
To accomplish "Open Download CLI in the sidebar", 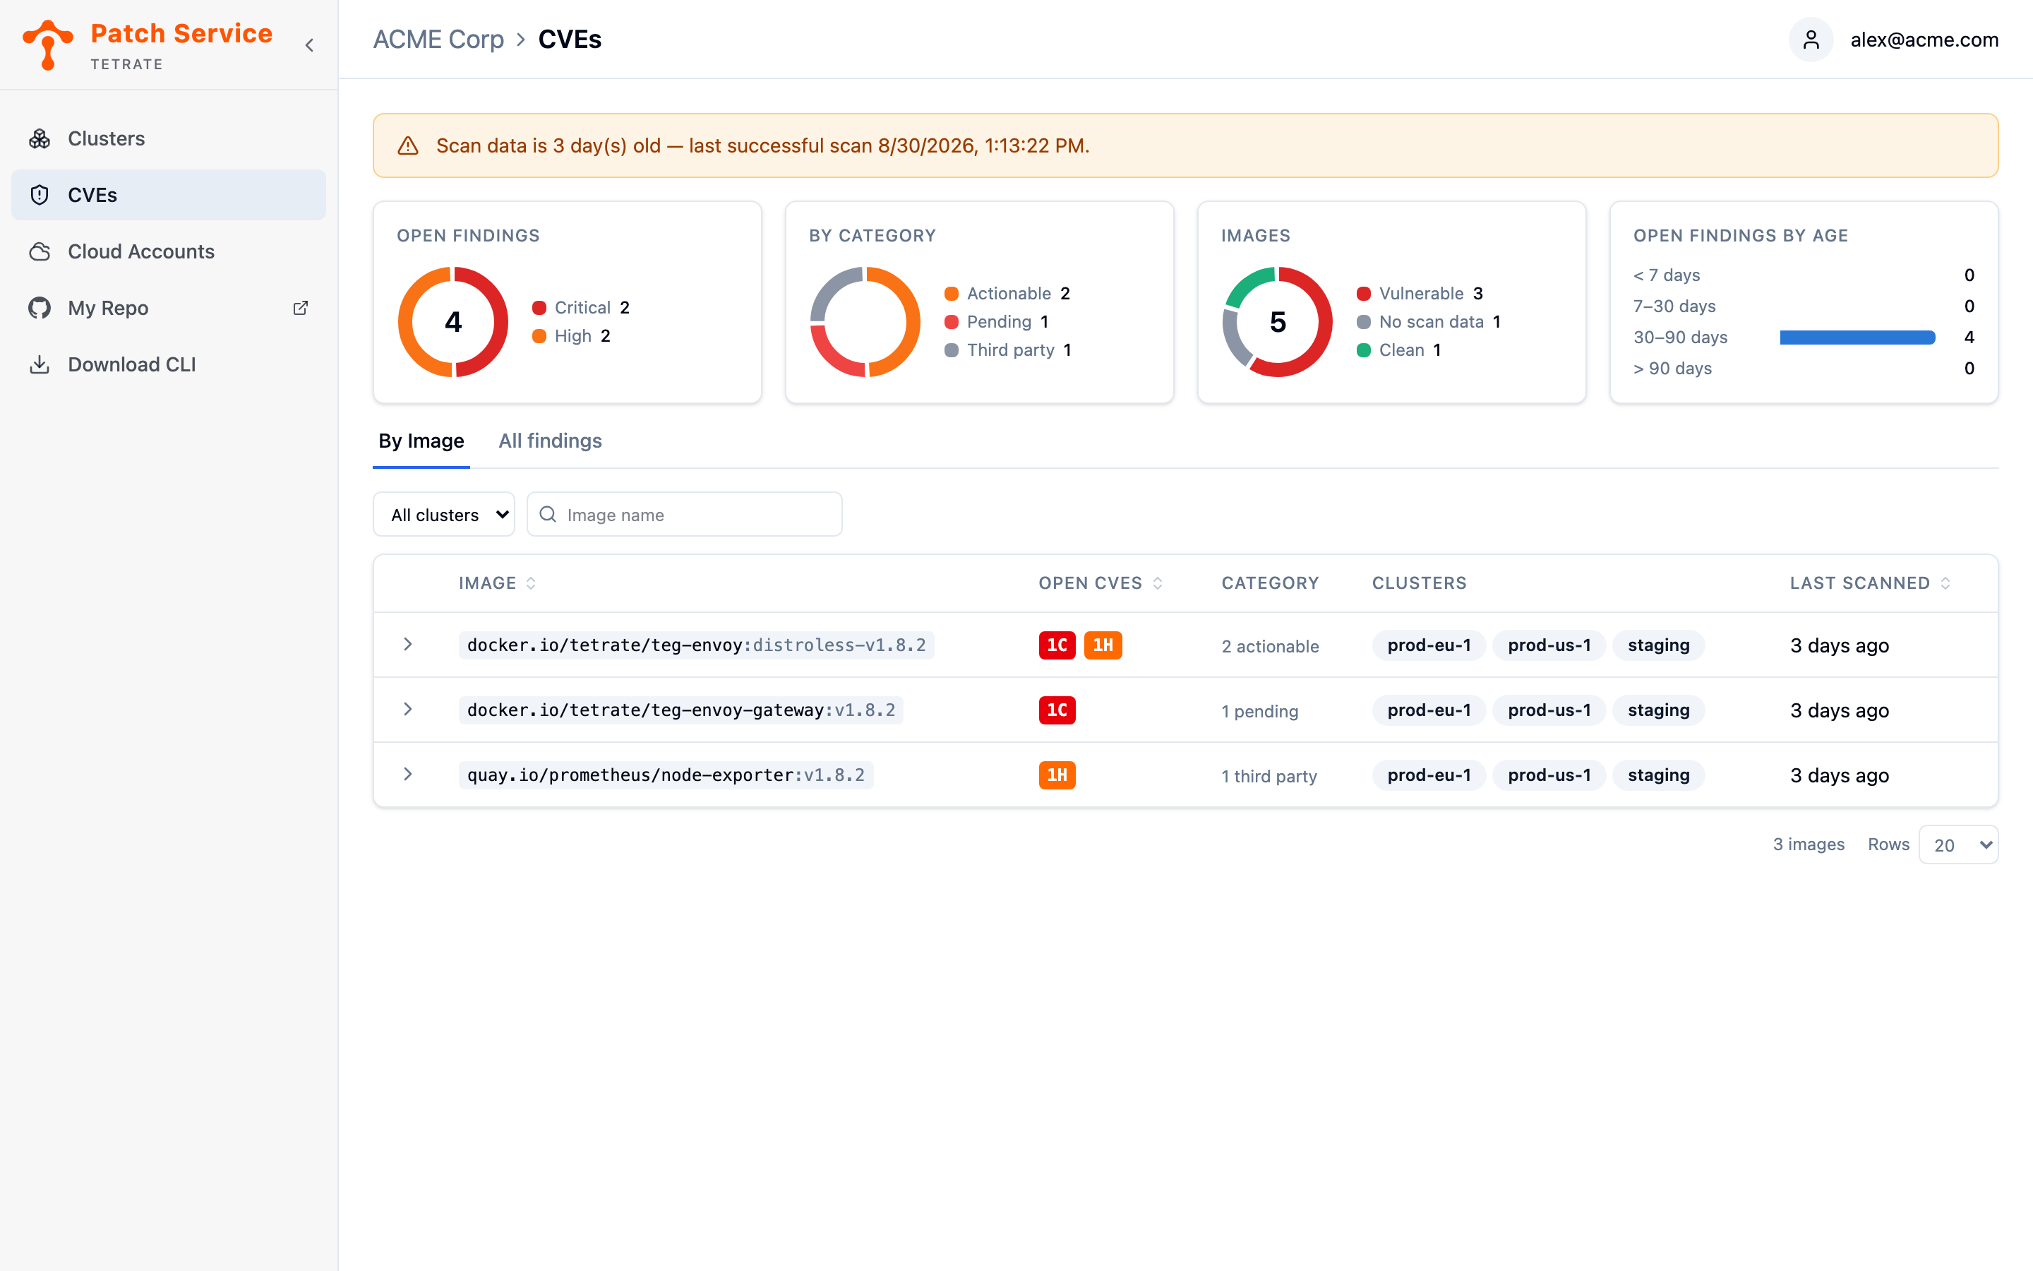I will tap(168, 364).
